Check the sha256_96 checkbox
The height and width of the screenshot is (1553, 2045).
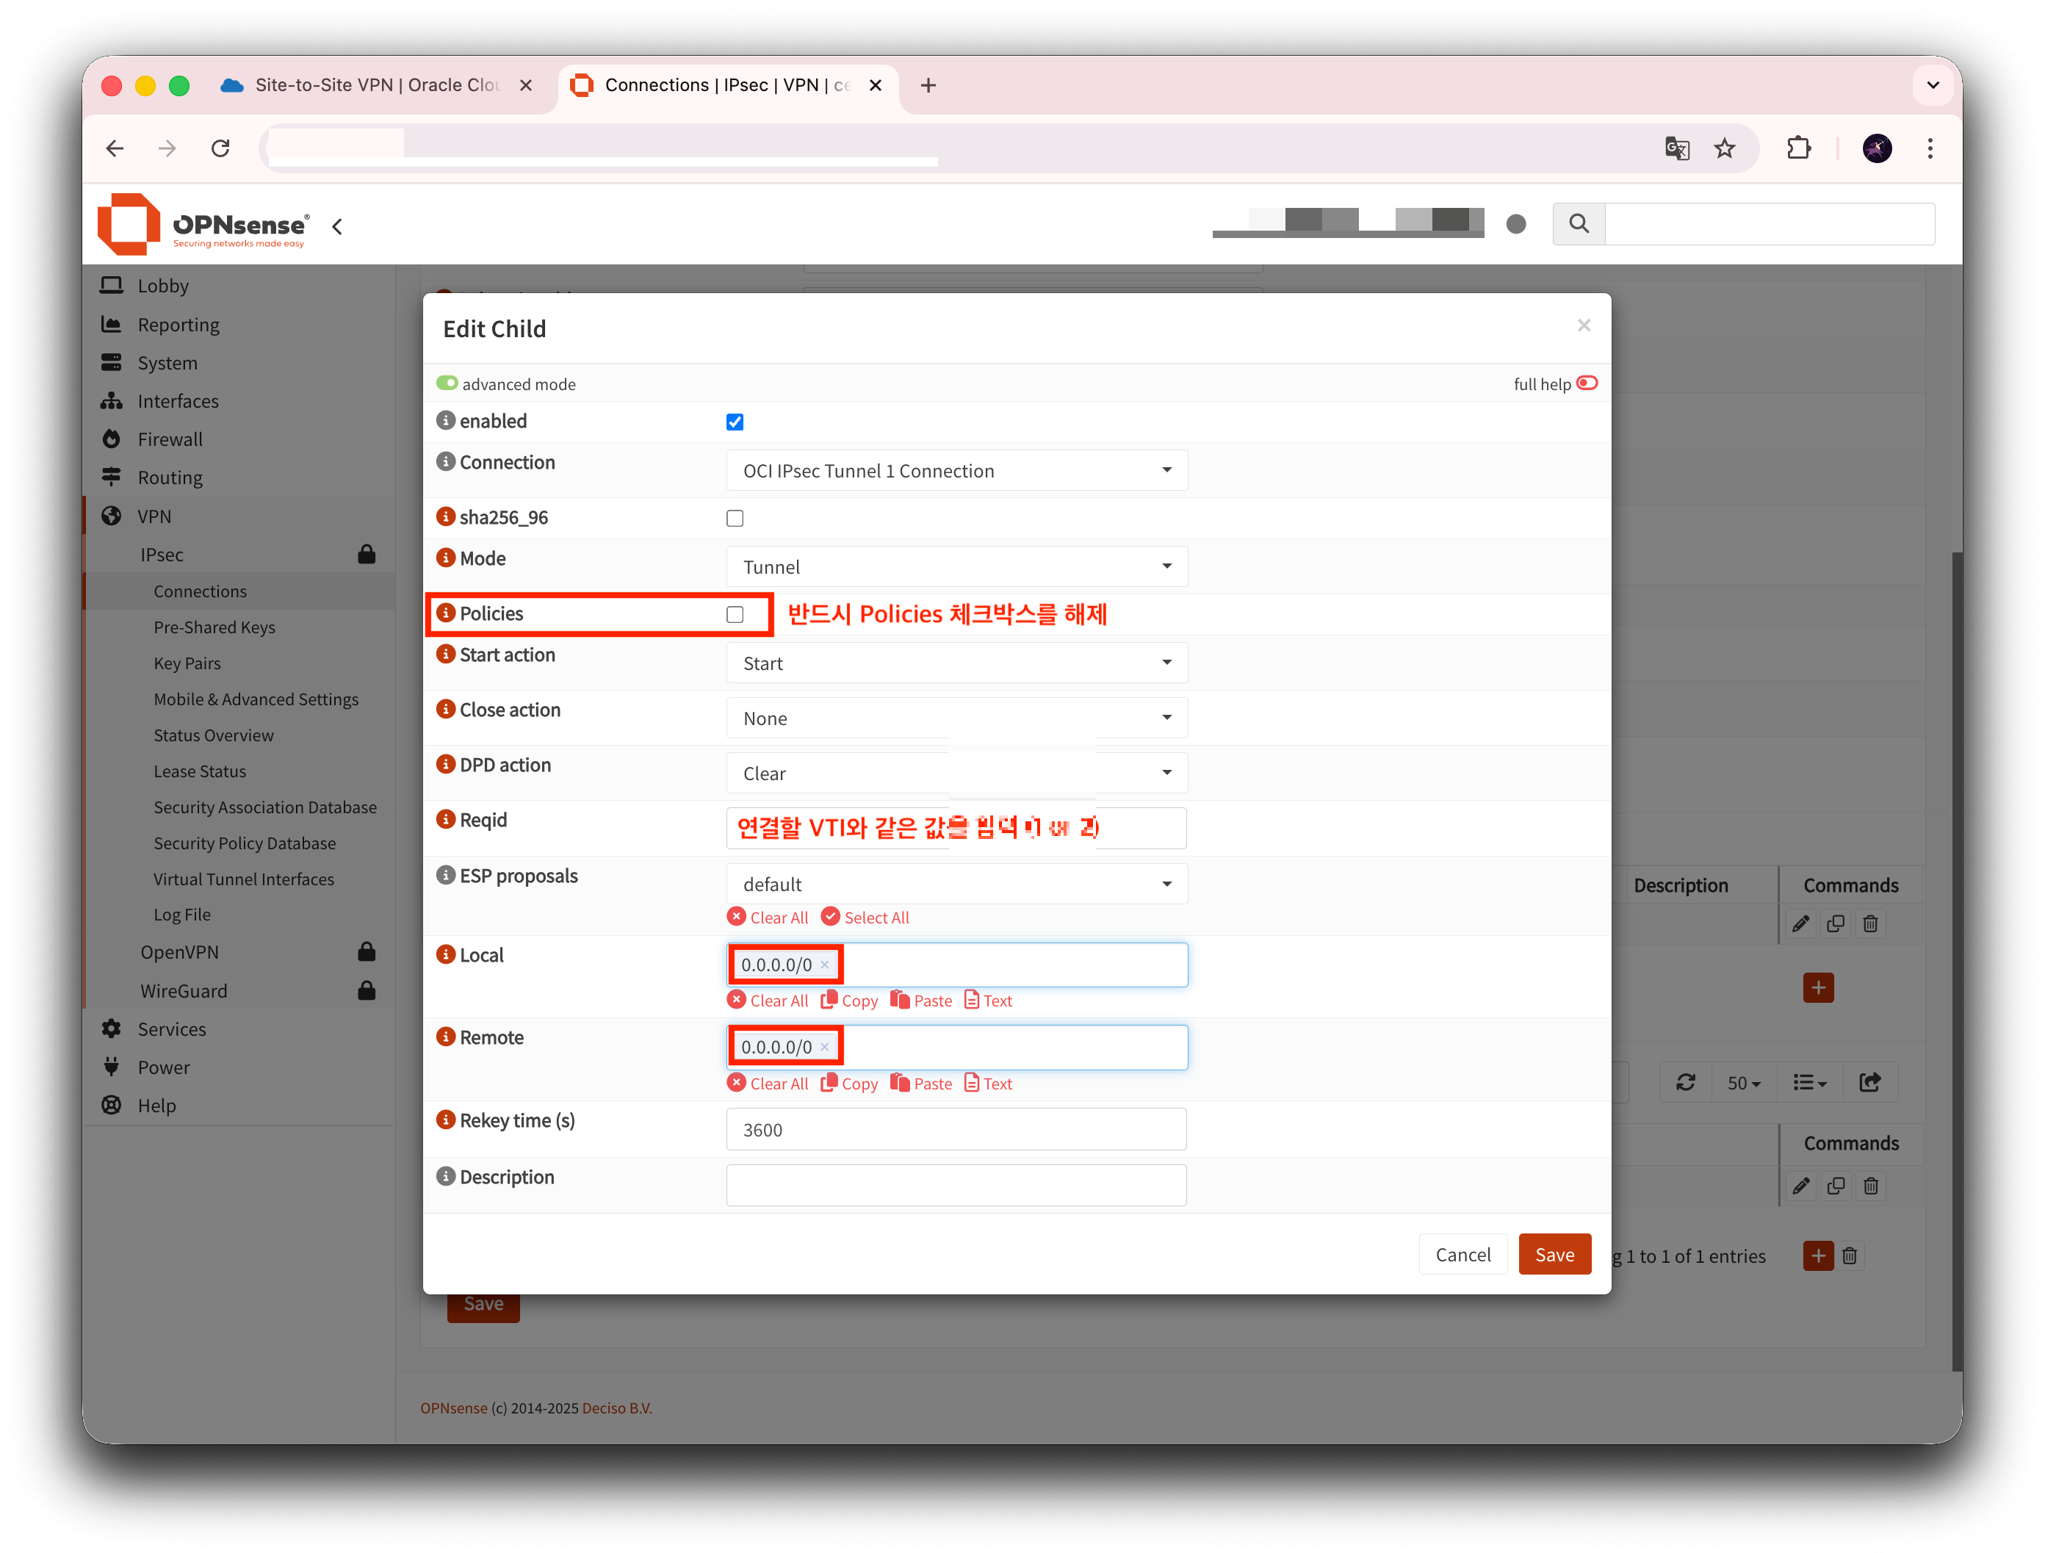click(735, 519)
